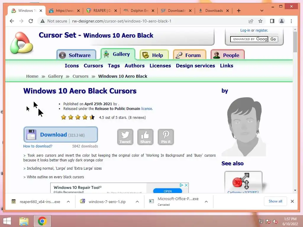Image resolution: width=303 pixels, height=227 pixels.
Task: Click Home in the breadcrumb
Action: coord(32,76)
